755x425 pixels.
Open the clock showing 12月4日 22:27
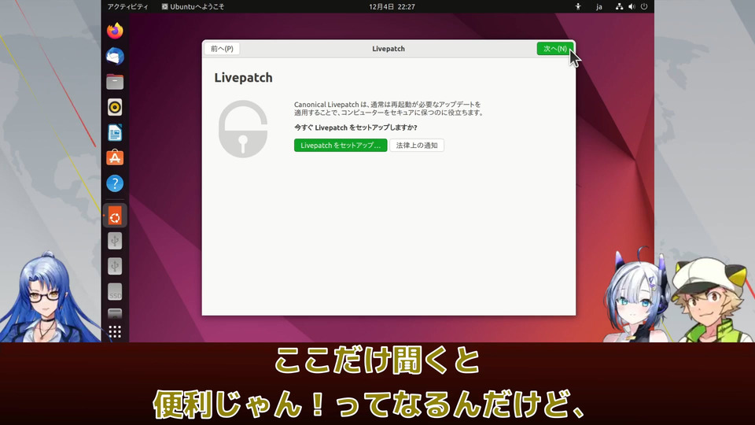[x=392, y=7]
